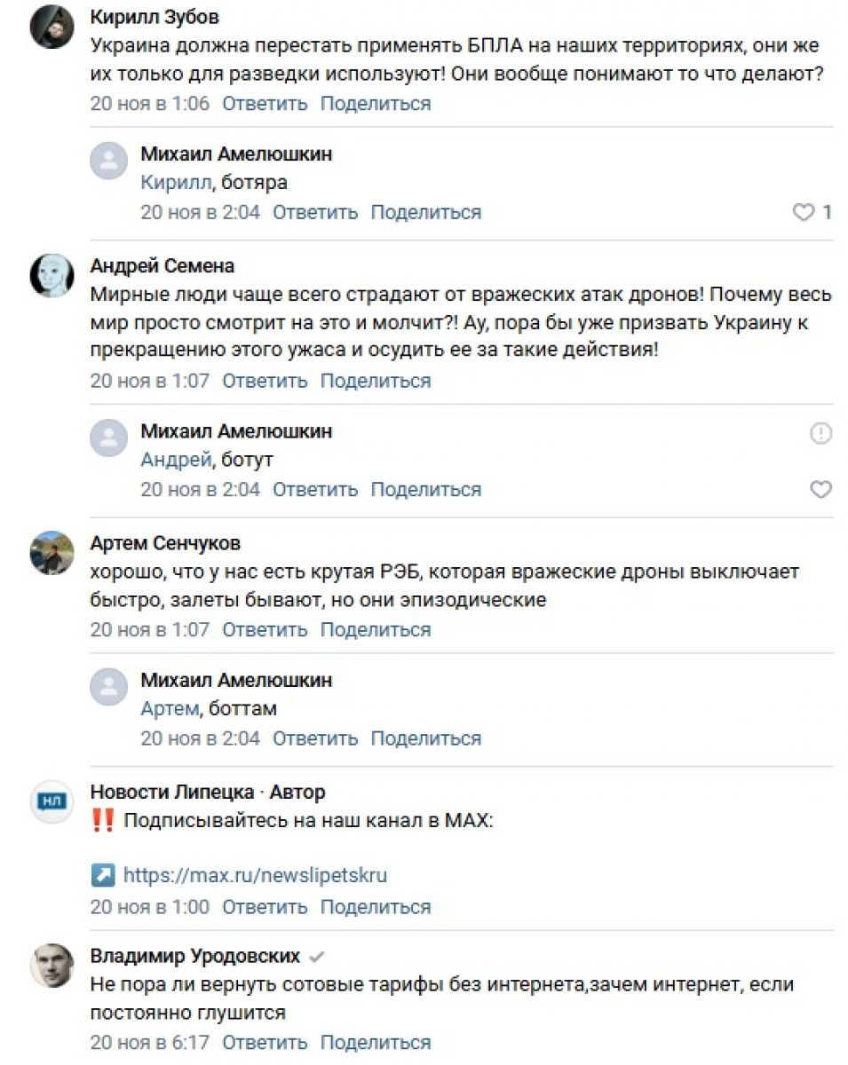The height and width of the screenshot is (1065, 848).
Task: Share Андрей Семена's comment
Action: (x=375, y=381)
